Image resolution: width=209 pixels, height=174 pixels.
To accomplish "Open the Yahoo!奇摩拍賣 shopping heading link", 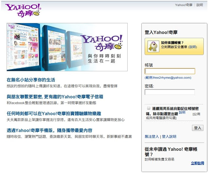I will pos(54,114).
